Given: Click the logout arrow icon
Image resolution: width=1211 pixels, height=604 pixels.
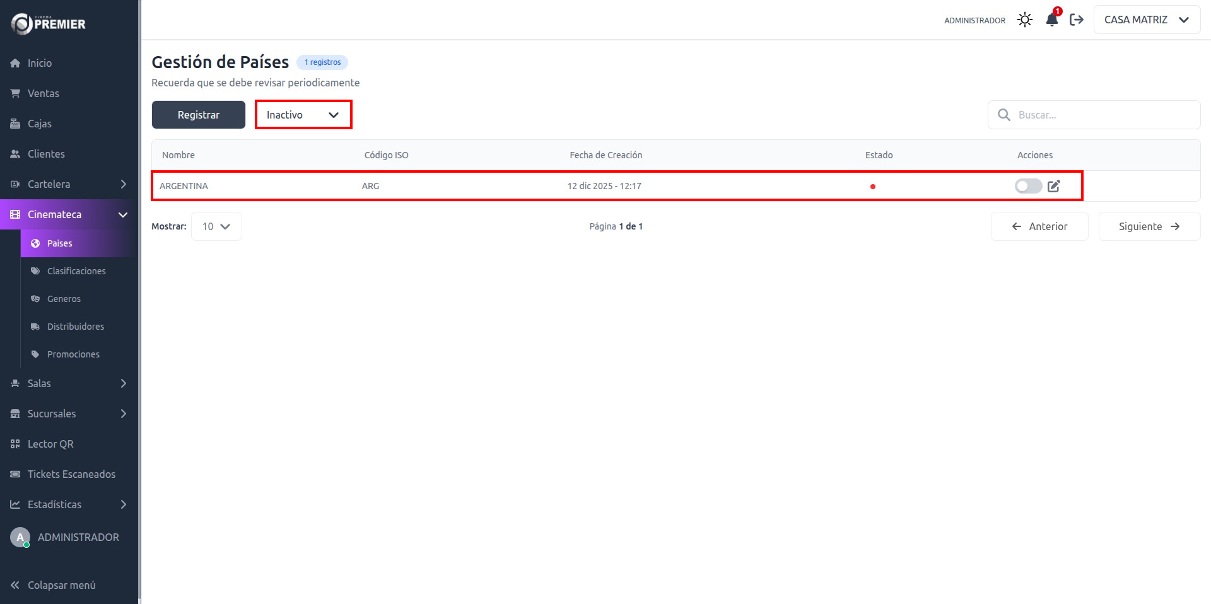Looking at the screenshot, I should pos(1077,20).
